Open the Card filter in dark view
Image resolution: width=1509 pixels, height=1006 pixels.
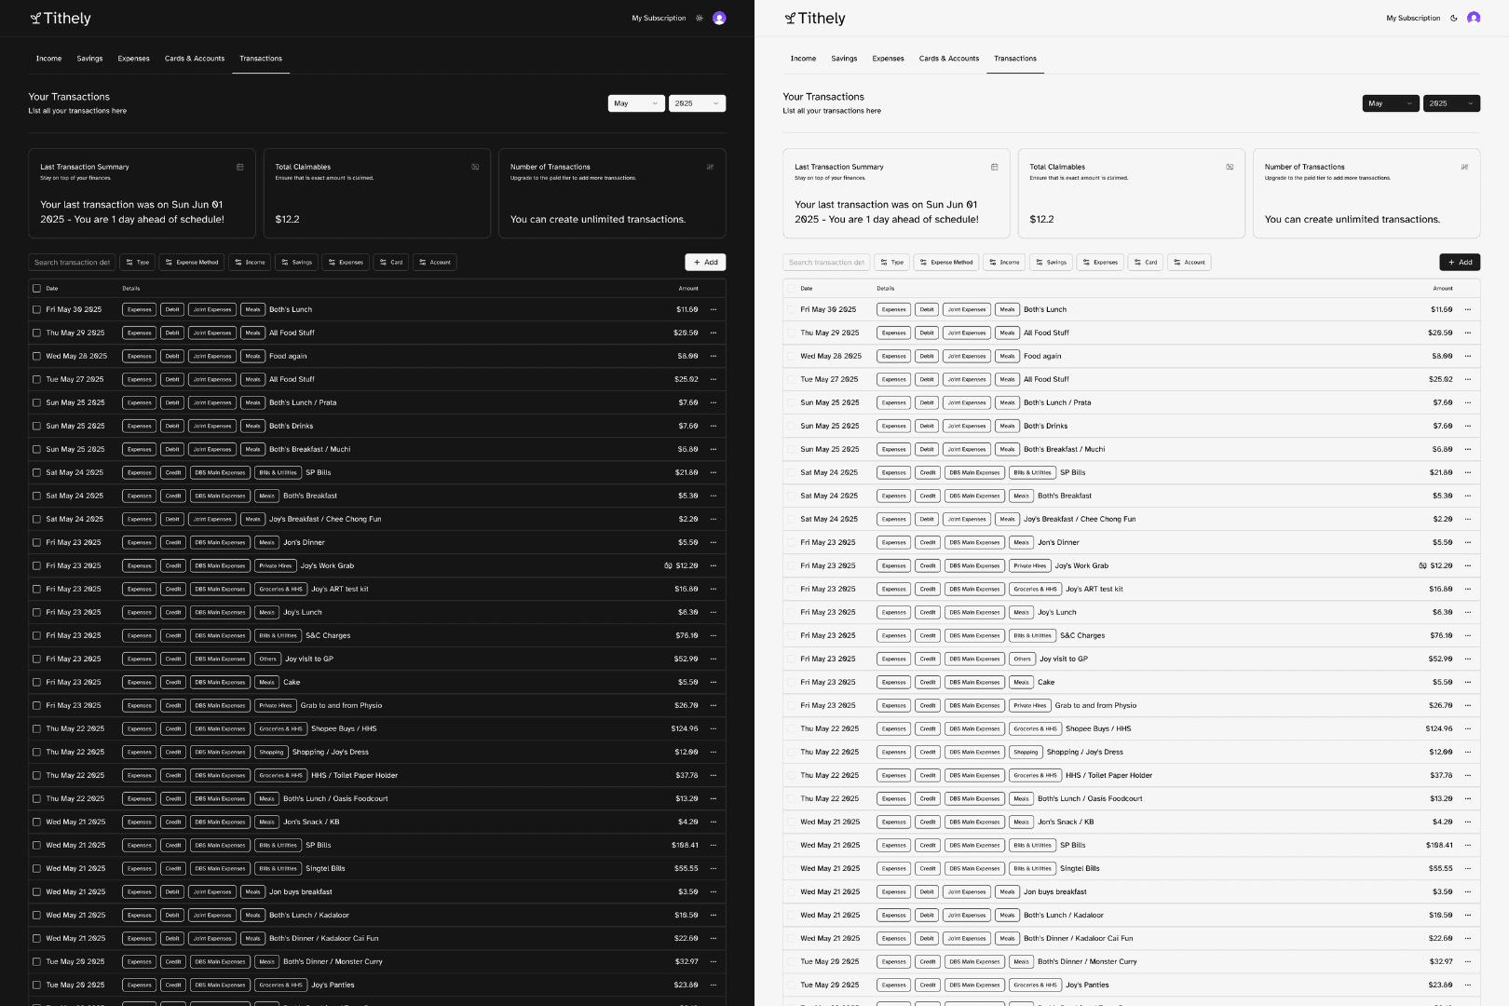391,263
